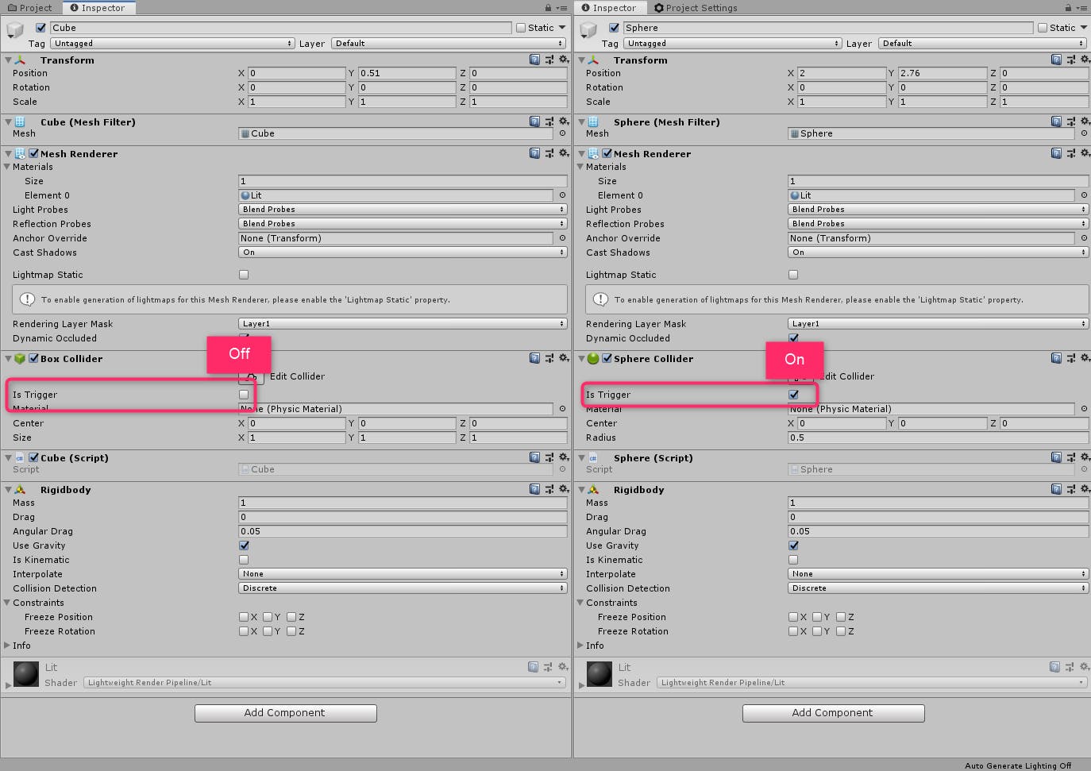Open help for the Cube (Script) component
1091x771 pixels.
pyautogui.click(x=534, y=457)
